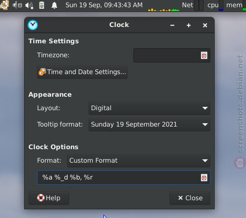Clear the Timezone field with its icon

(204, 55)
